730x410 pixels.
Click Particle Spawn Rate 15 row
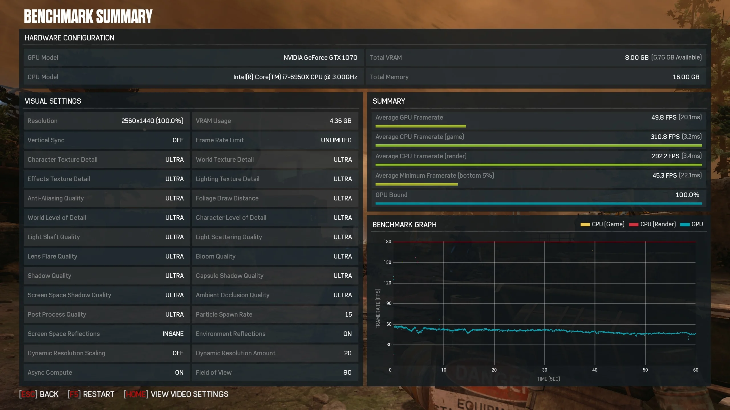pyautogui.click(x=275, y=314)
